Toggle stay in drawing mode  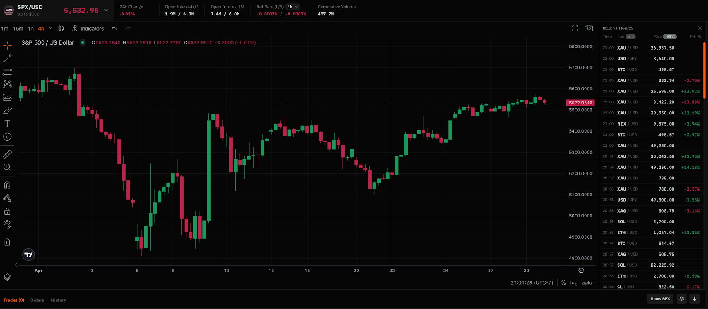8,198
